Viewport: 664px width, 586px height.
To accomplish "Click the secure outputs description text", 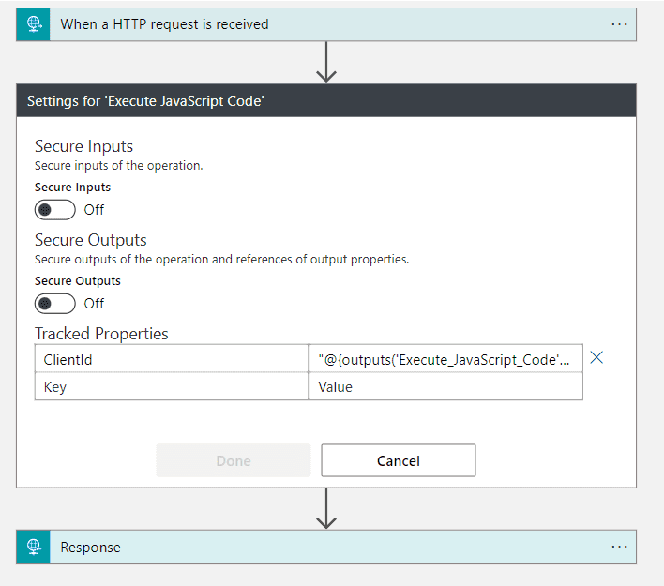I will click(x=222, y=259).
